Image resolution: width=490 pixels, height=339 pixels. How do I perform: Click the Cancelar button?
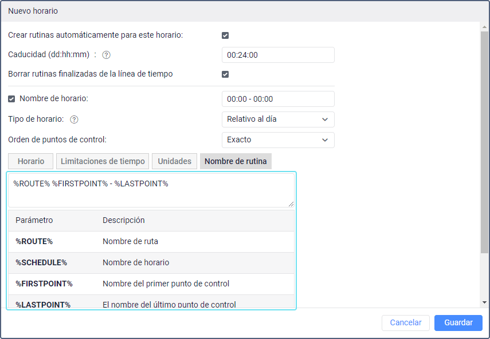pyautogui.click(x=406, y=322)
